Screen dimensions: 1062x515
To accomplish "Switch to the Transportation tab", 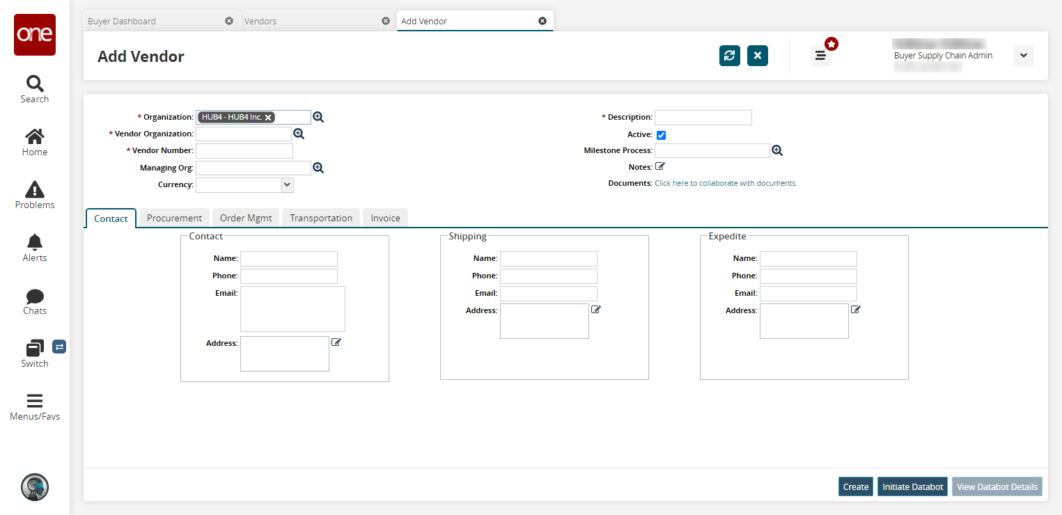I will click(321, 218).
